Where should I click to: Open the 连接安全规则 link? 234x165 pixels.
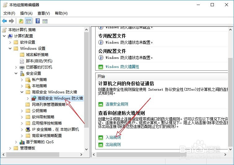point(117,104)
